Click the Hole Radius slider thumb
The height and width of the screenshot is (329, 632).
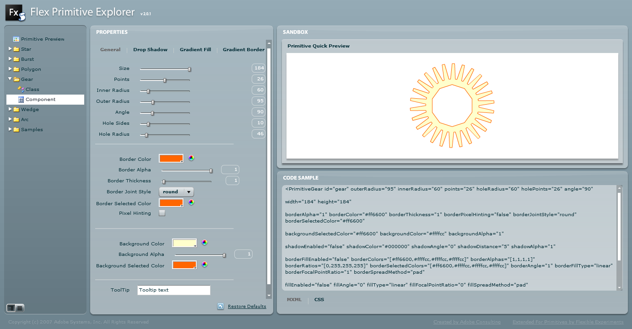[146, 135]
